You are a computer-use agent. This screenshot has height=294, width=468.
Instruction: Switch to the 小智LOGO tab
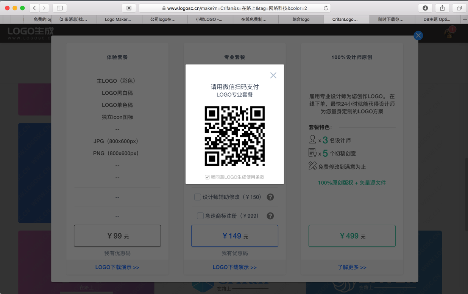click(209, 19)
